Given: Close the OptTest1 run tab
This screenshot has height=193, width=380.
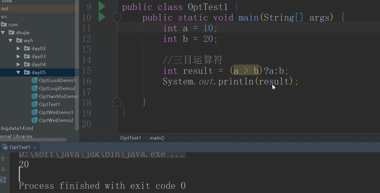Looking at the screenshot, I should 35,147.
